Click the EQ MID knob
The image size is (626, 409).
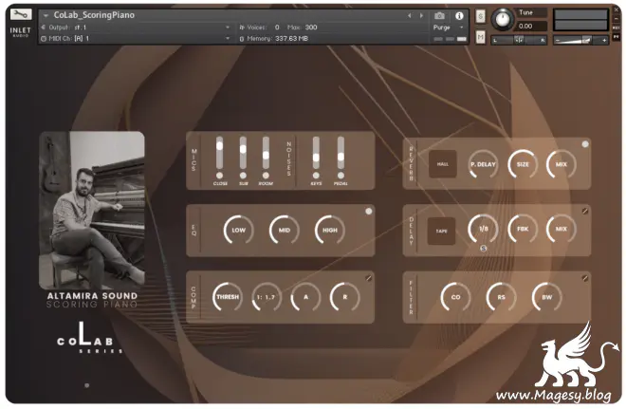coord(285,230)
